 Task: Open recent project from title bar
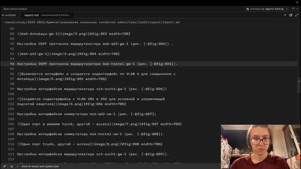click(15, 9)
